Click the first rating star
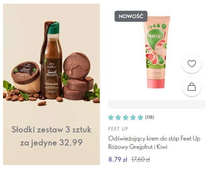209x169 pixels. point(111,118)
